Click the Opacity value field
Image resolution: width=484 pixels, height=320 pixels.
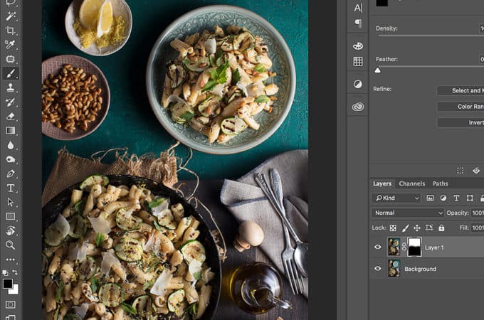coord(478,213)
